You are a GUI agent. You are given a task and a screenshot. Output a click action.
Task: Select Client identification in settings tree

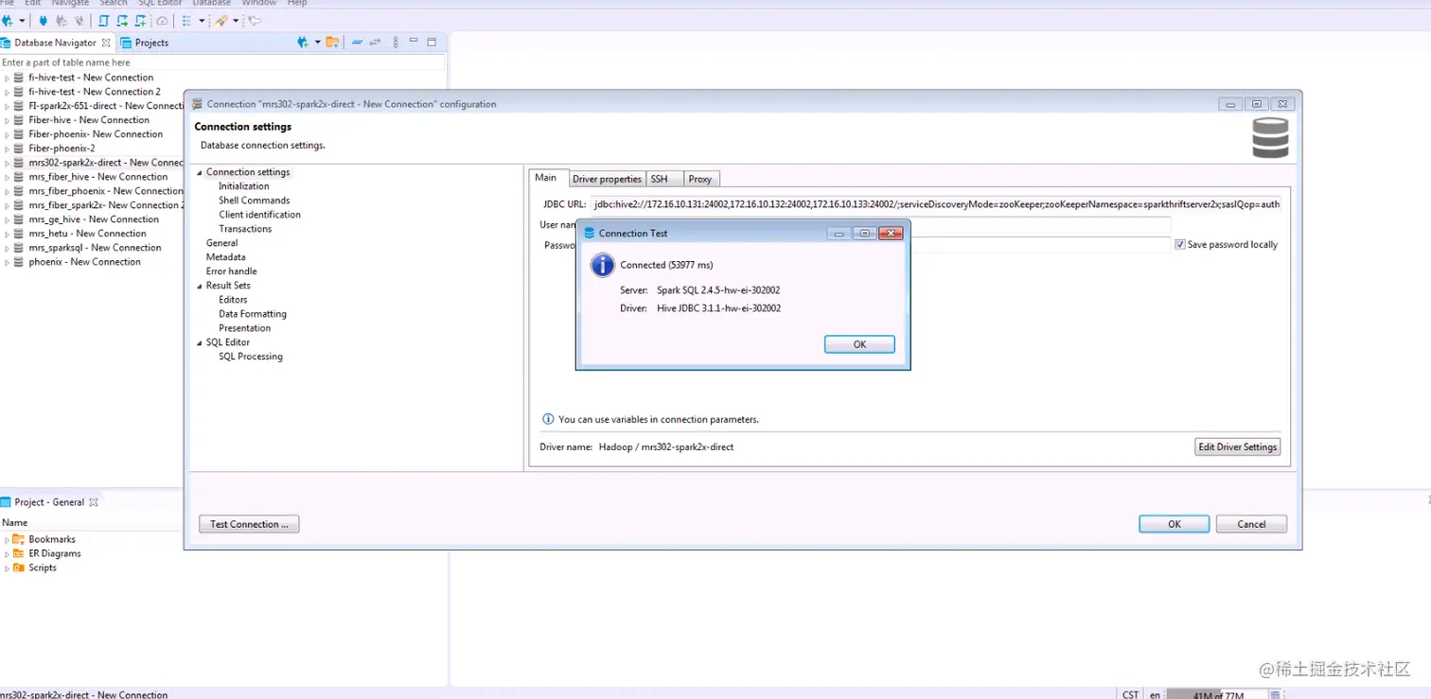(260, 215)
